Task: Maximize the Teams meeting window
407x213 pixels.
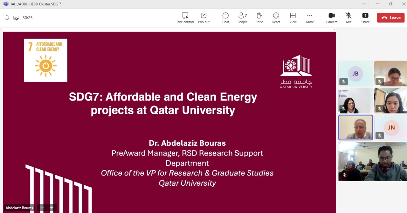Action: coord(391,4)
